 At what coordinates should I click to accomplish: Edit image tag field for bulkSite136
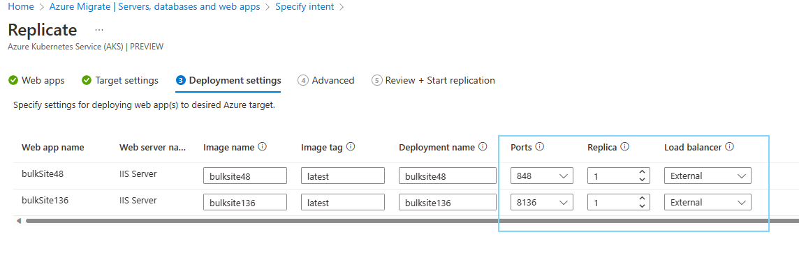343,202
